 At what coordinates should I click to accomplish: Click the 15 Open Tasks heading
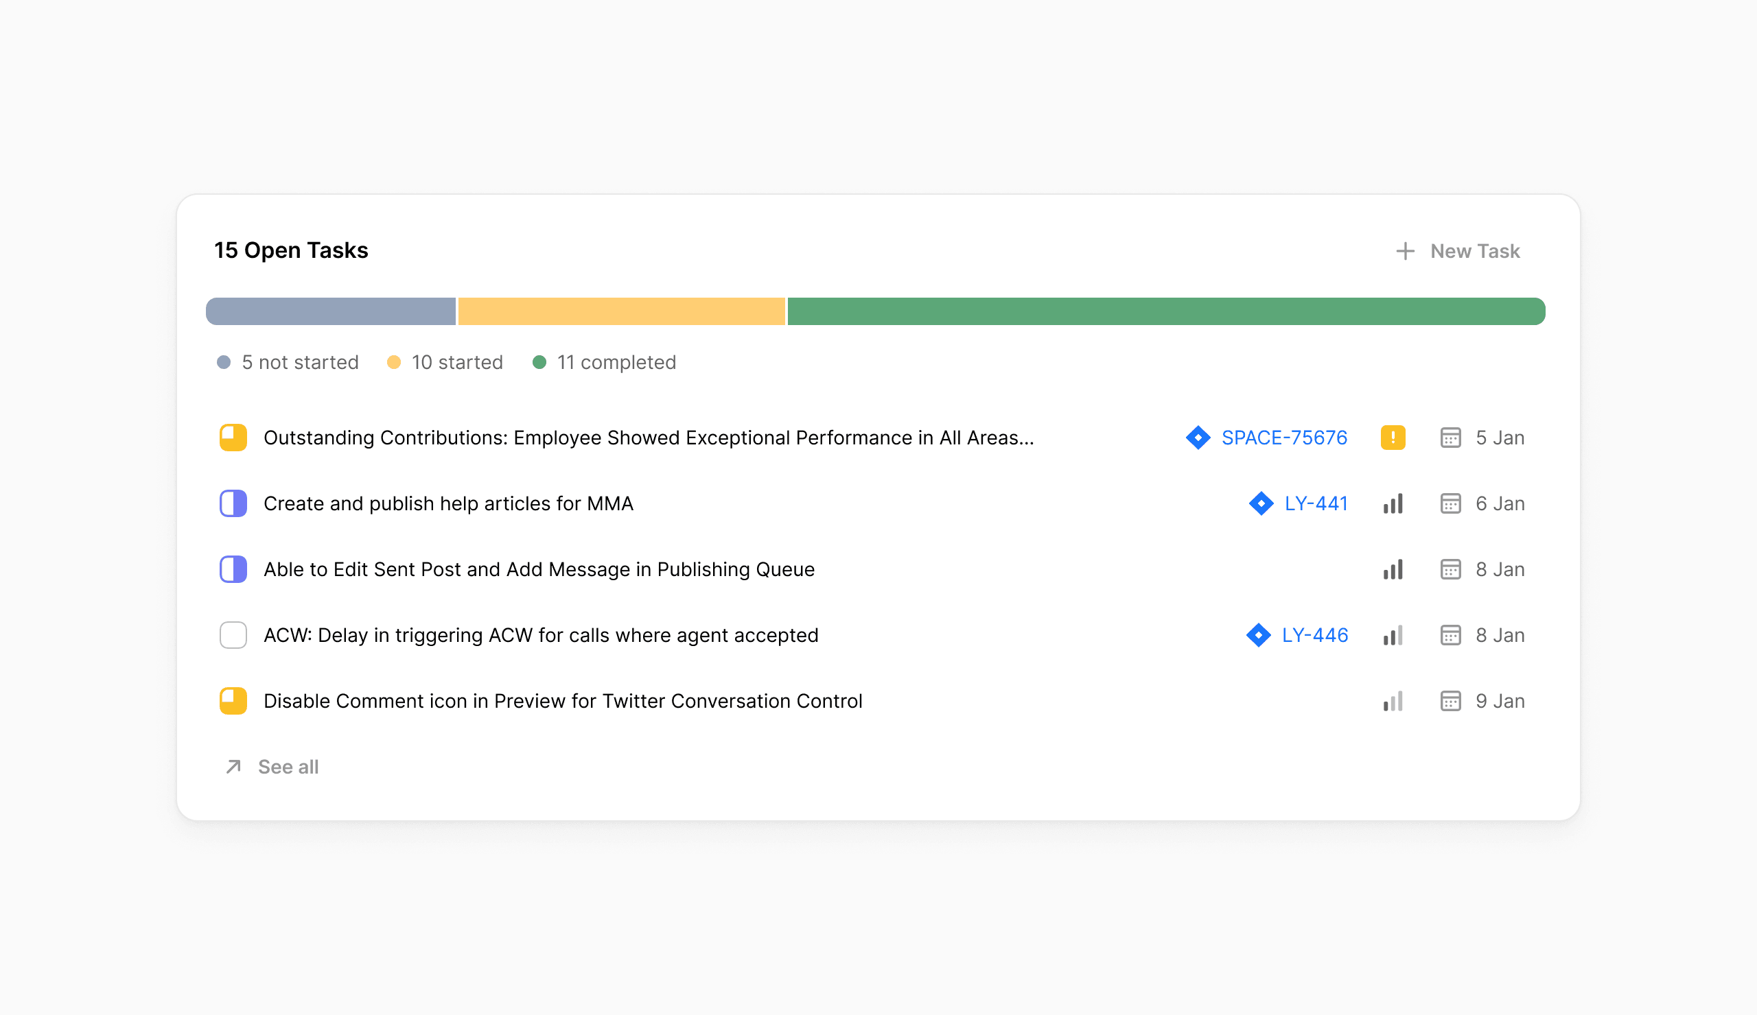(291, 250)
